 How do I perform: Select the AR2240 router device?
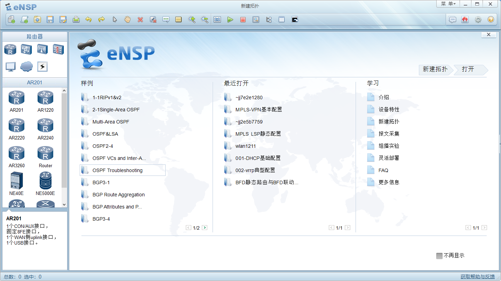click(45, 129)
